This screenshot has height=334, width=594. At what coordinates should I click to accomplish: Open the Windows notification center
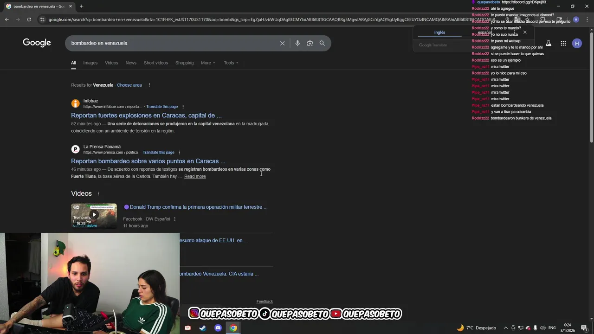(x=584, y=328)
